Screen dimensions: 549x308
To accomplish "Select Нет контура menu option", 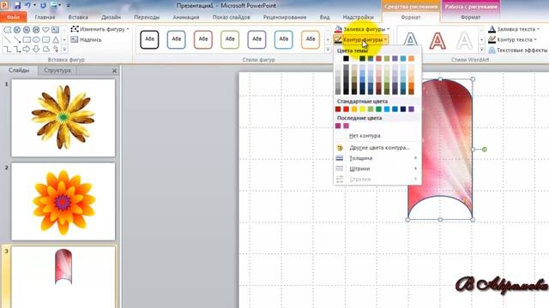I will pos(377,135).
